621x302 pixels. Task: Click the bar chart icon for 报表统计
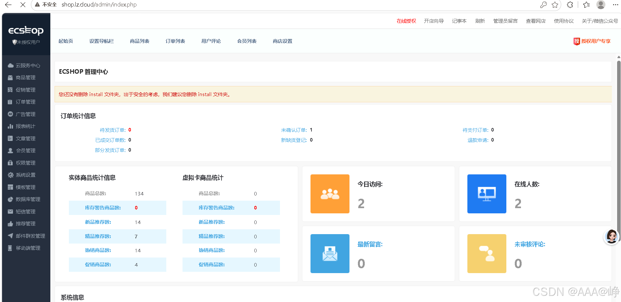pos(10,126)
